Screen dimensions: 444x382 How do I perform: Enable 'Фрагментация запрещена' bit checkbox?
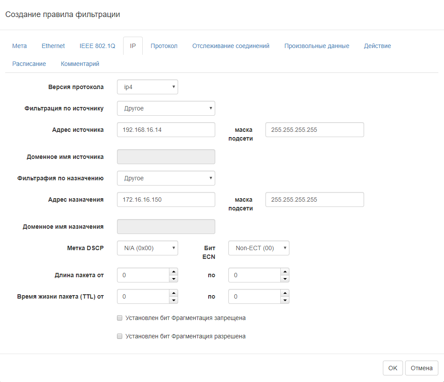pyautogui.click(x=120, y=318)
